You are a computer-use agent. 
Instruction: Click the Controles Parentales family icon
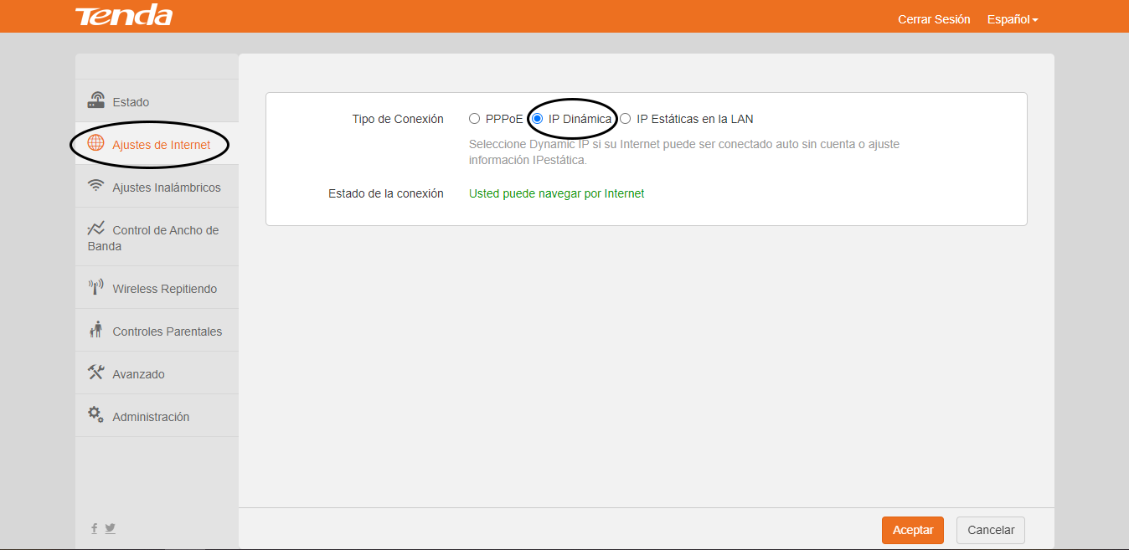coord(96,330)
